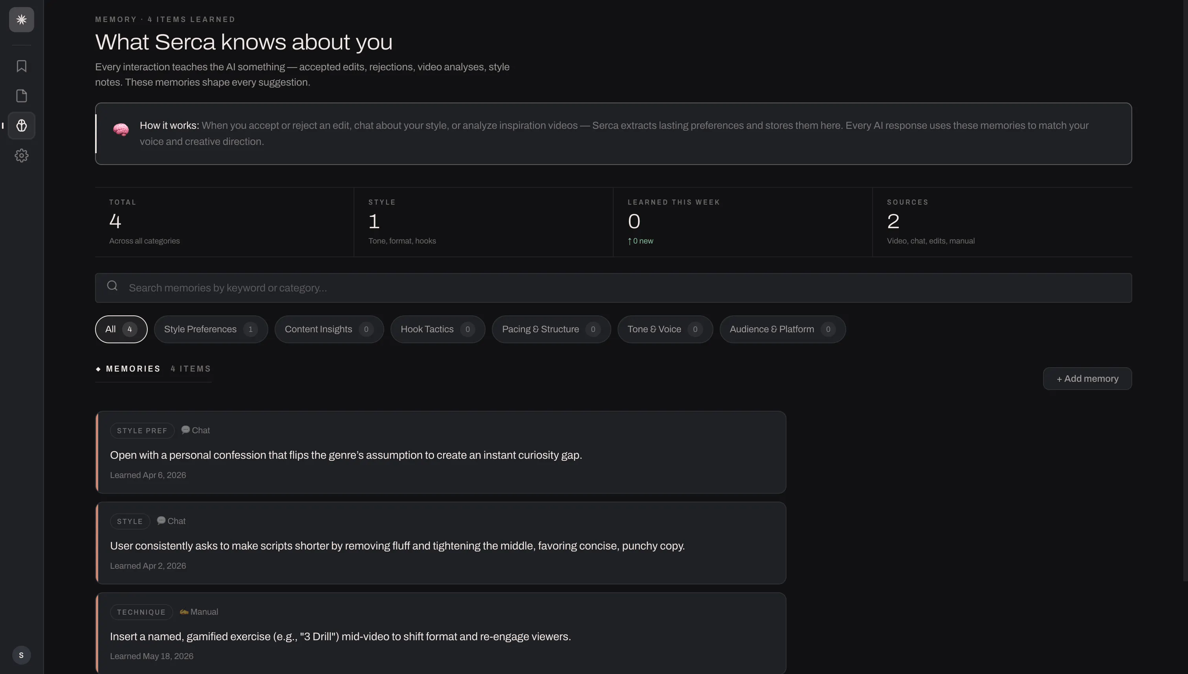Select the All filter tab
Screen dimensions: 1188x674
(x=121, y=329)
